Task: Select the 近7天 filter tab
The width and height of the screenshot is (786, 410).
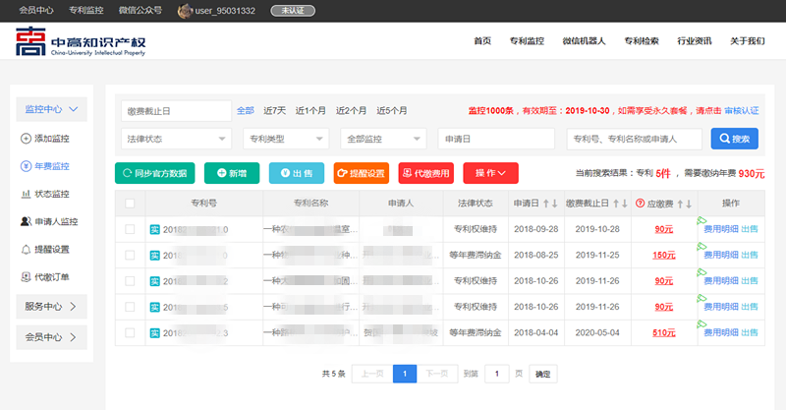Action: pos(274,110)
